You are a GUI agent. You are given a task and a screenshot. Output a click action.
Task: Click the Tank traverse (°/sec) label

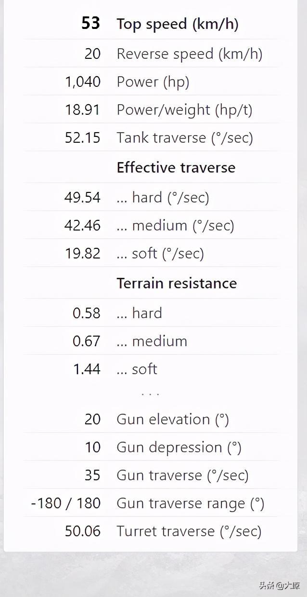(184, 137)
